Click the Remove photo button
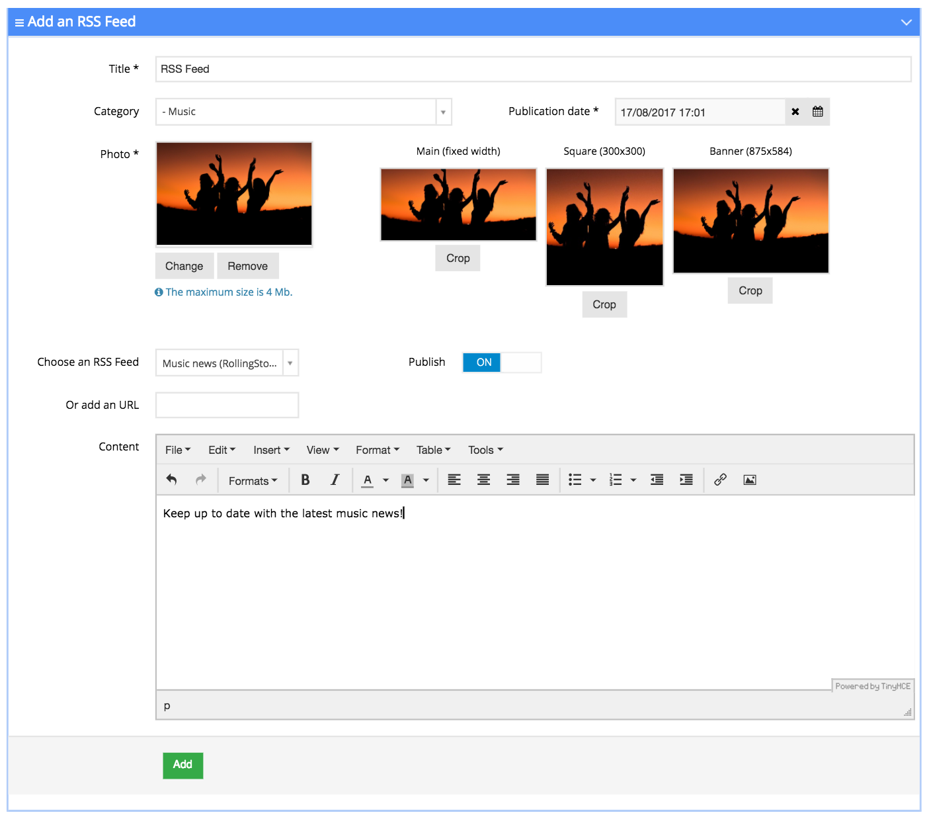This screenshot has width=927, height=819. click(248, 266)
